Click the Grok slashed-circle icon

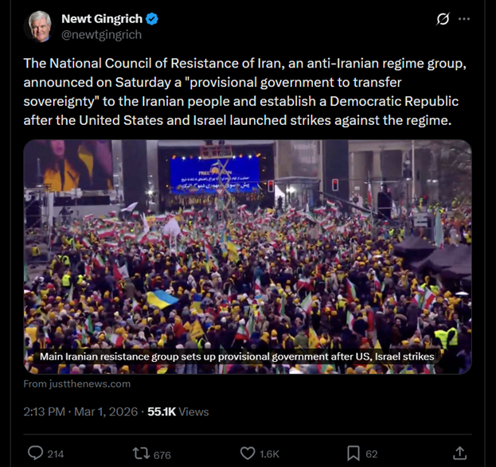coord(443,19)
